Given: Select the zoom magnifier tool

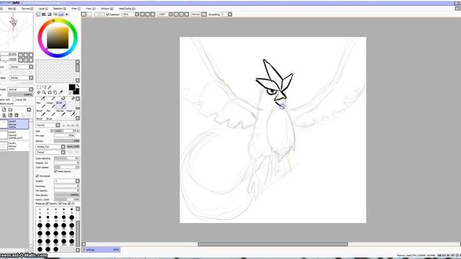Looking at the screenshot, I should click(44, 93).
